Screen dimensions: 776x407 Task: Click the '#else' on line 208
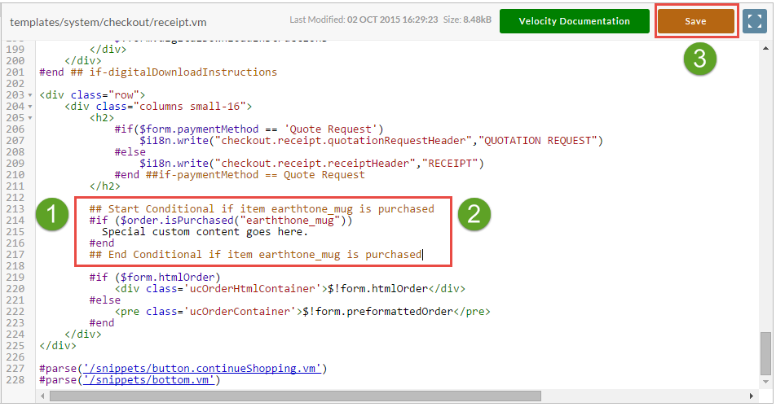coord(130,152)
